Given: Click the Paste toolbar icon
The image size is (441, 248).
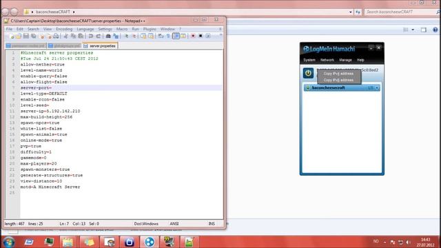Looking at the screenshot, I should 81,36.
